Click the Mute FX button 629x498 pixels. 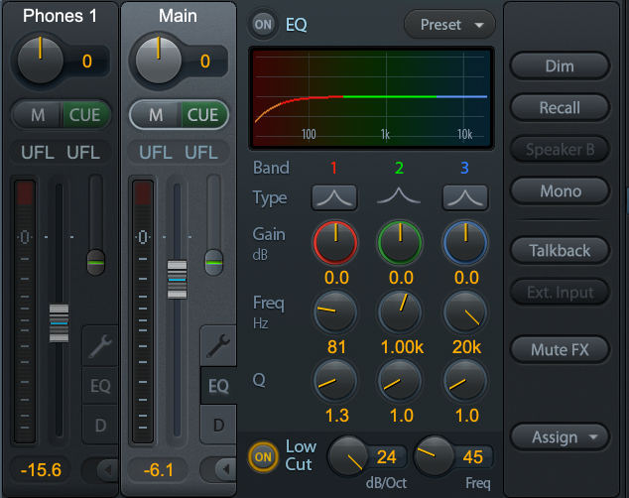coord(561,350)
